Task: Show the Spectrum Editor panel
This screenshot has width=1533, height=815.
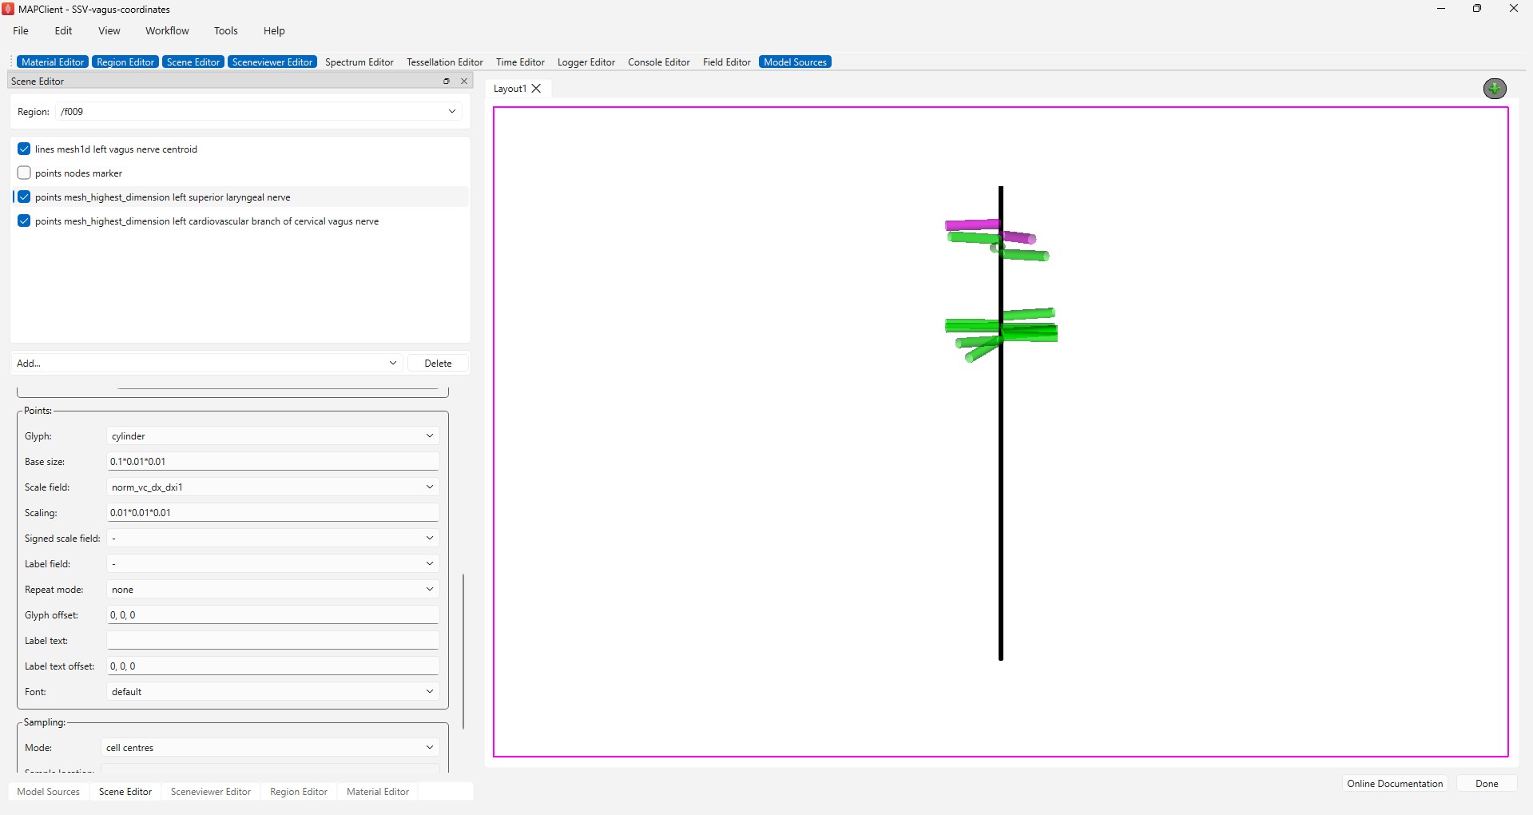Action: [359, 62]
